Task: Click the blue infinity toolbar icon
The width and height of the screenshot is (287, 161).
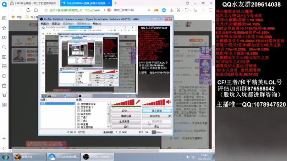Action: [164, 10]
